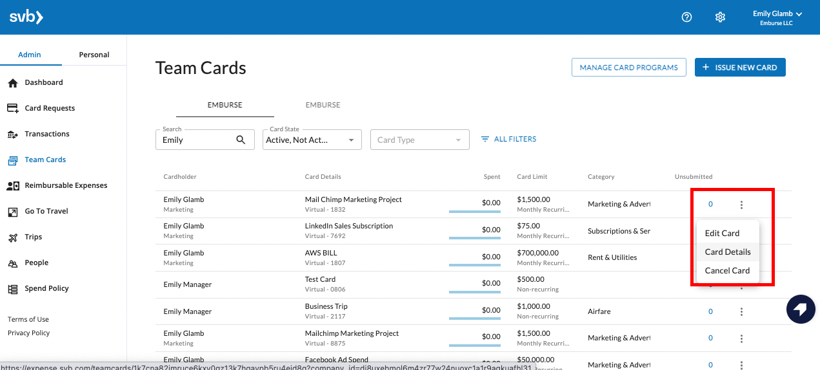Screen dimensions: 820x370
Task: Click the Issue New Card button
Action: coord(740,68)
